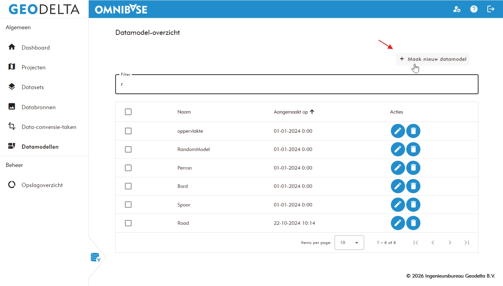The height and width of the screenshot is (286, 503).
Task: Click the Maak nieuw datamodel button
Action: click(433, 59)
